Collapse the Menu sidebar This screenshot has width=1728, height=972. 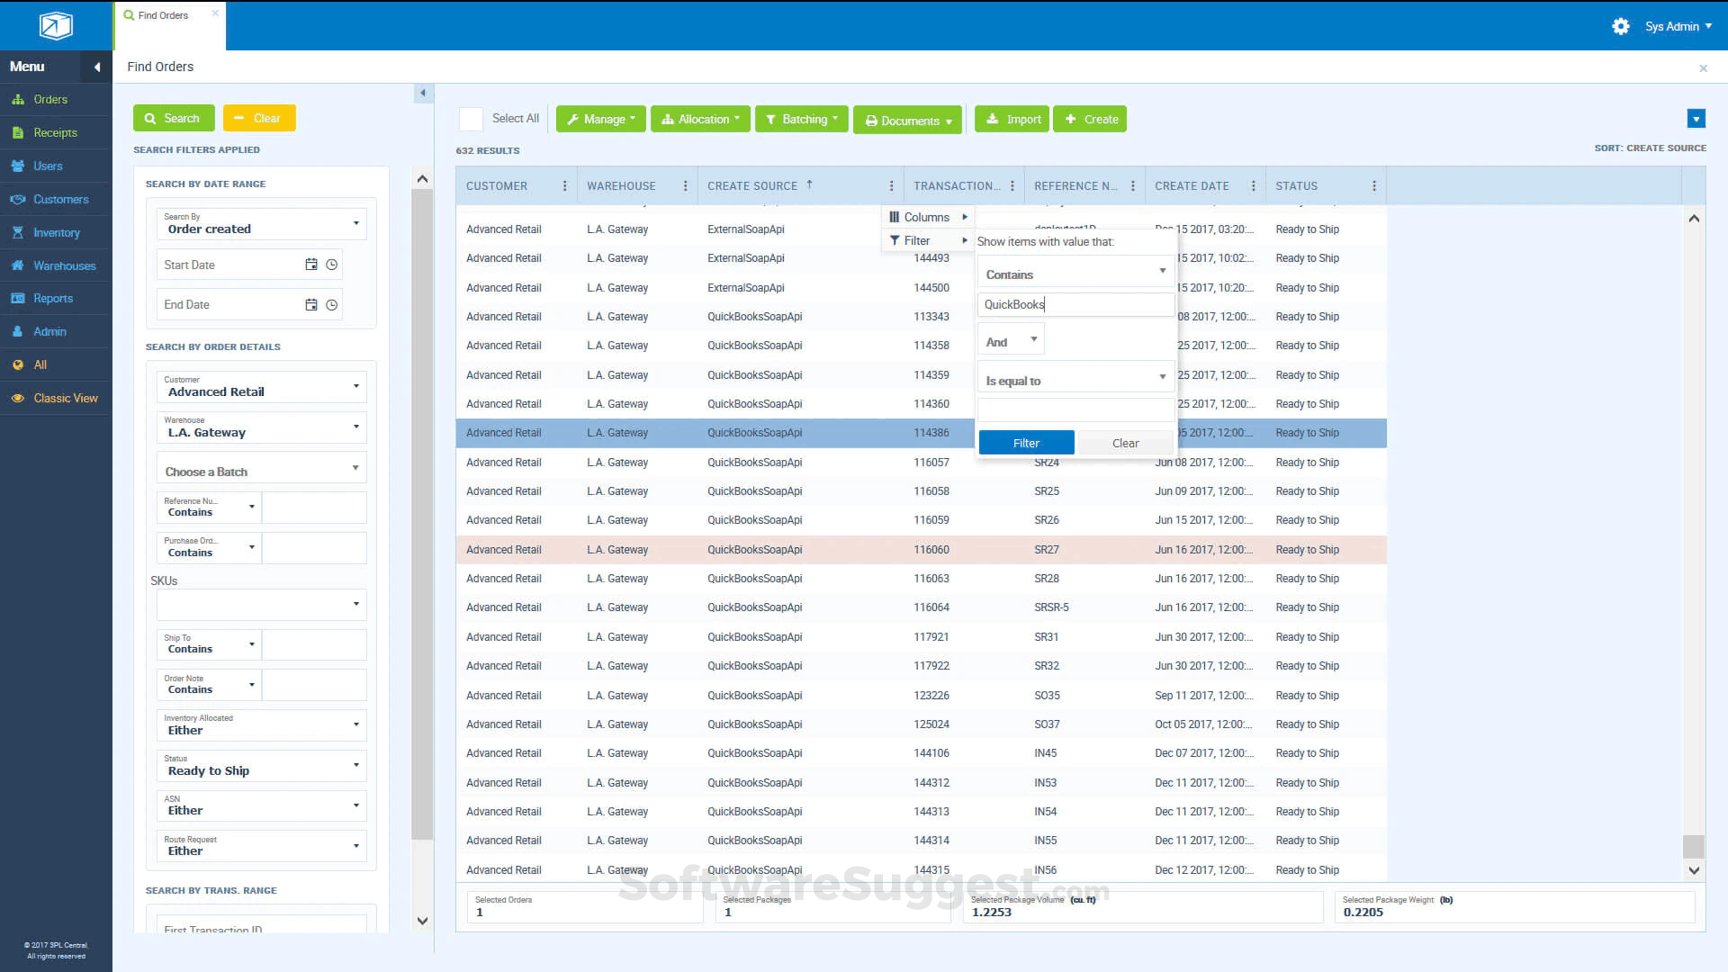pos(96,67)
